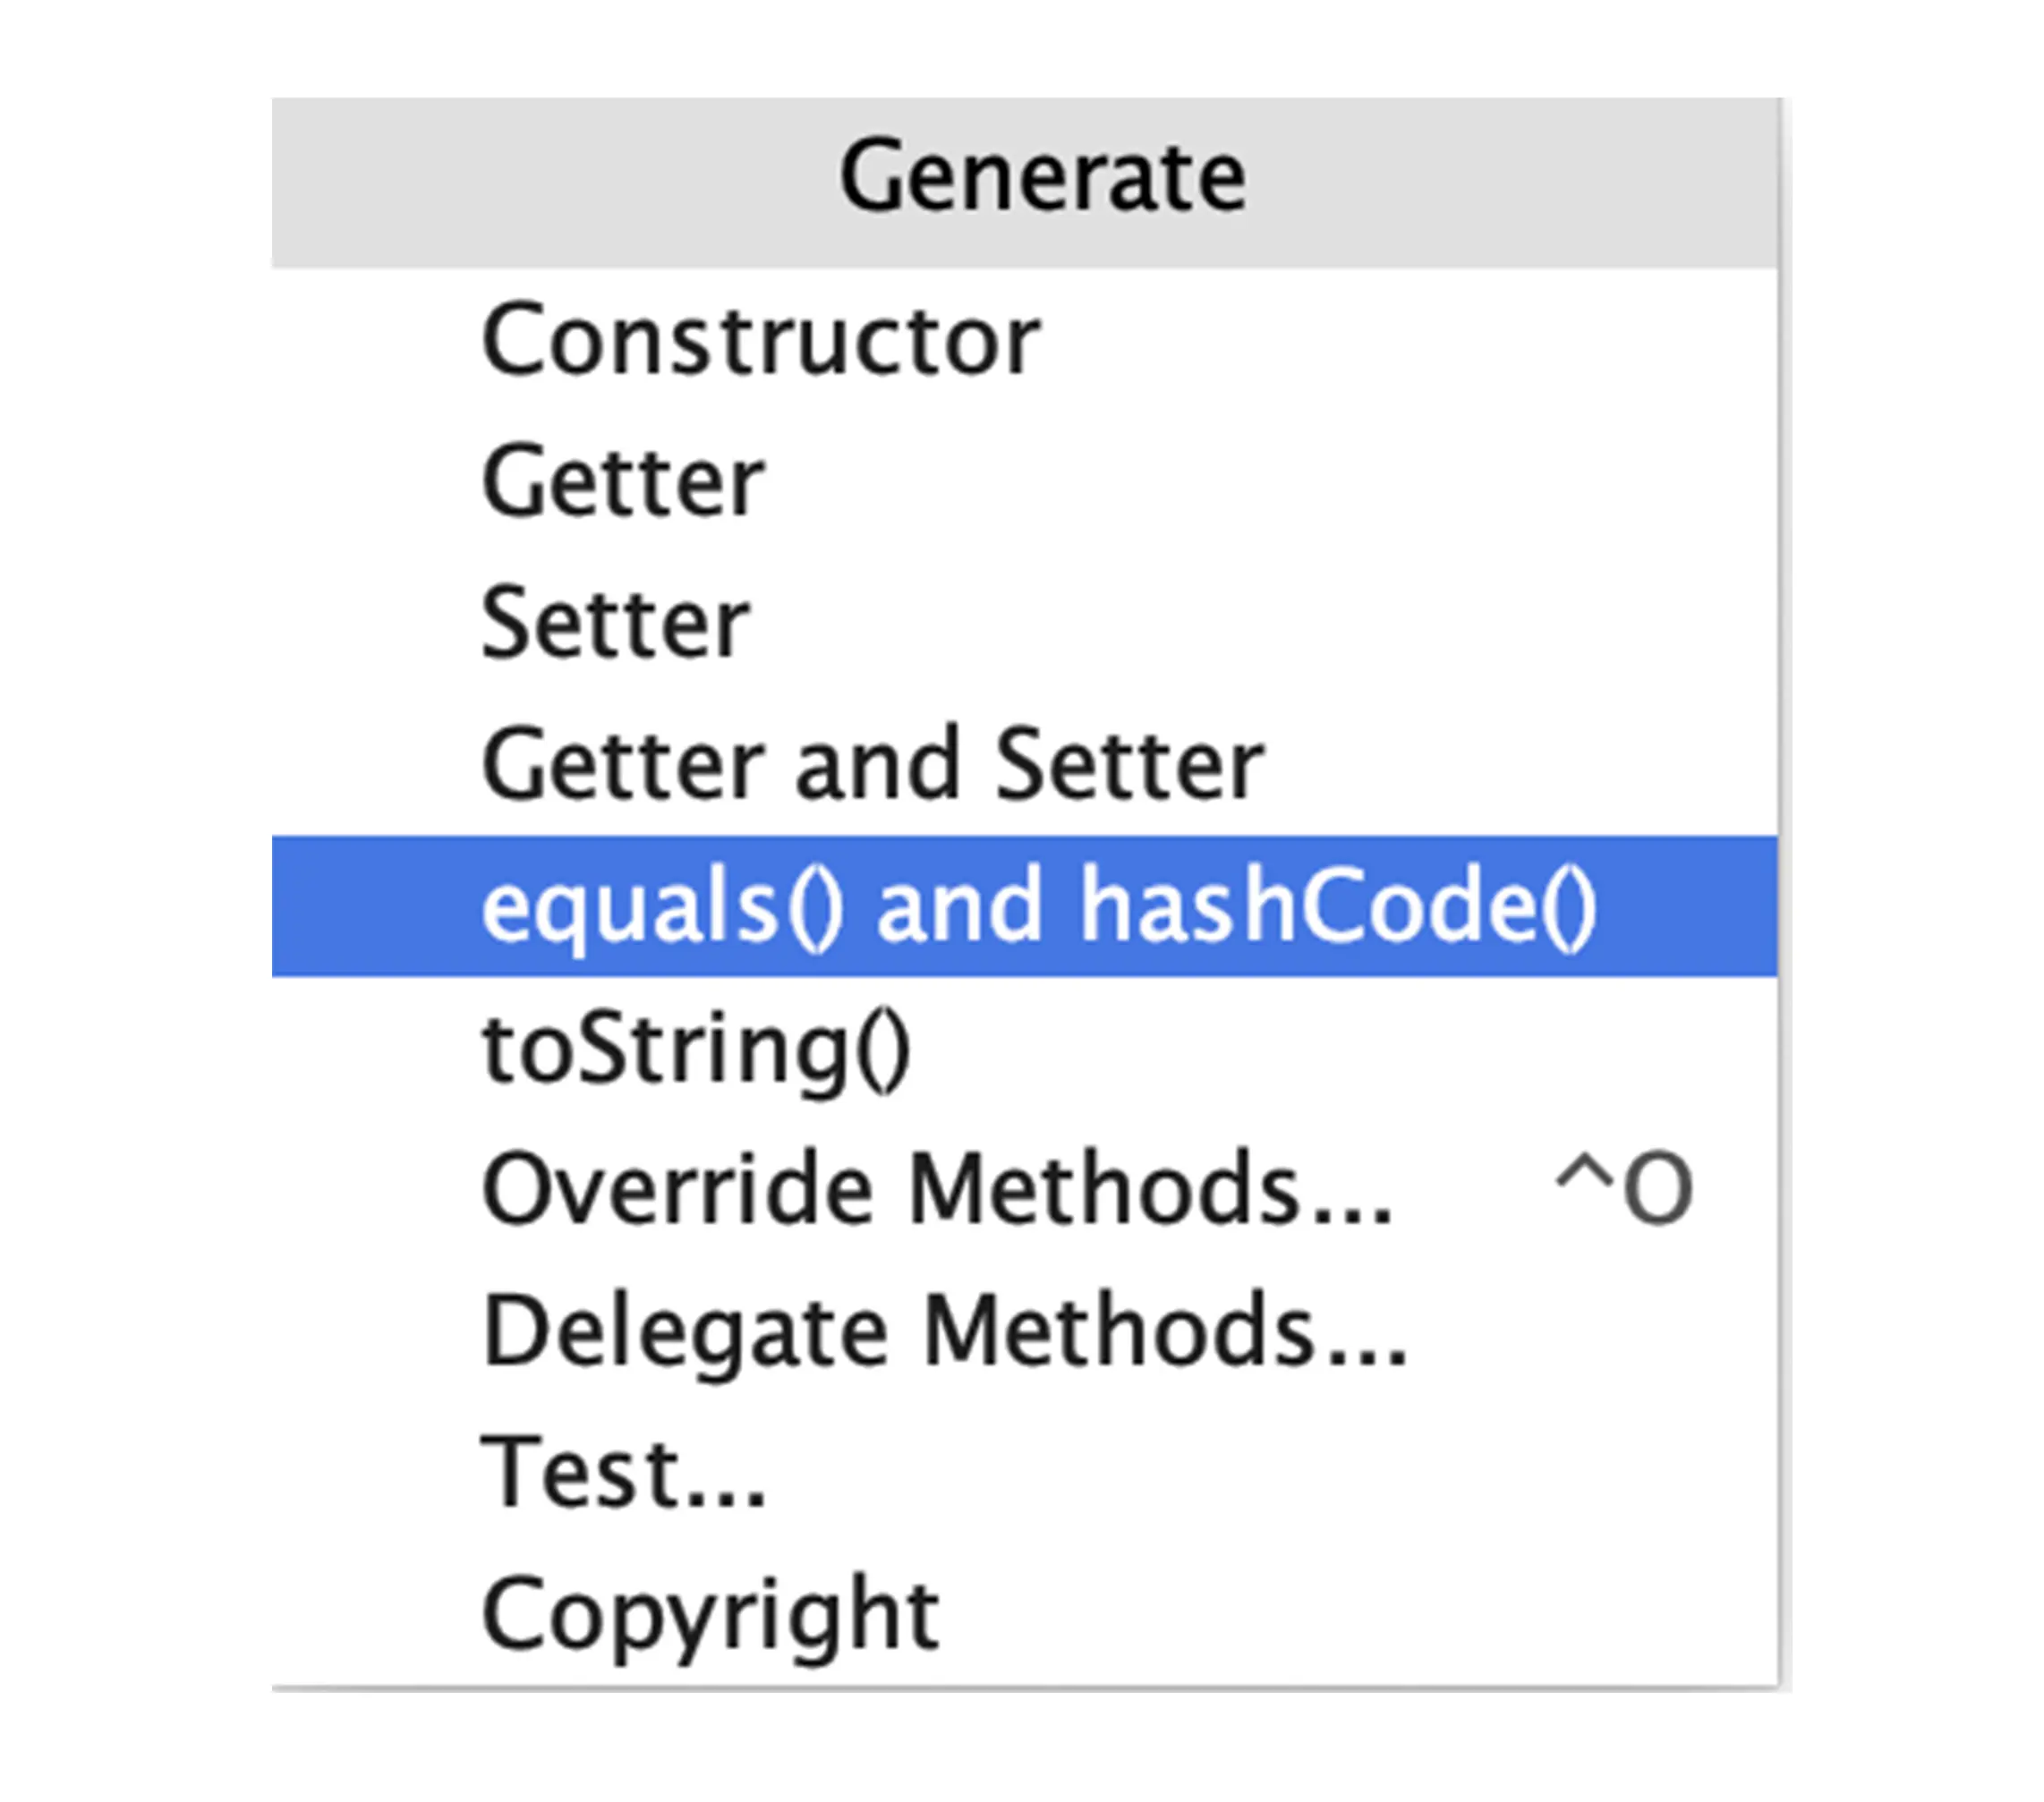Click the word 'and' in Getter and Setter
The image size is (2044, 1802).
click(x=878, y=765)
